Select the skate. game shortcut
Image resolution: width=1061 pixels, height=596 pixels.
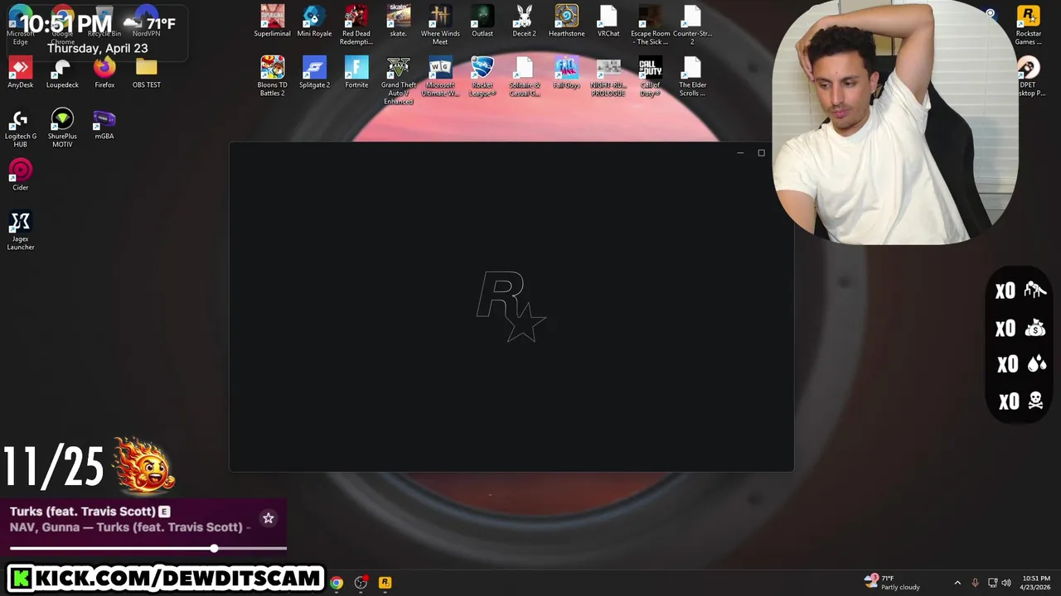pyautogui.click(x=398, y=22)
